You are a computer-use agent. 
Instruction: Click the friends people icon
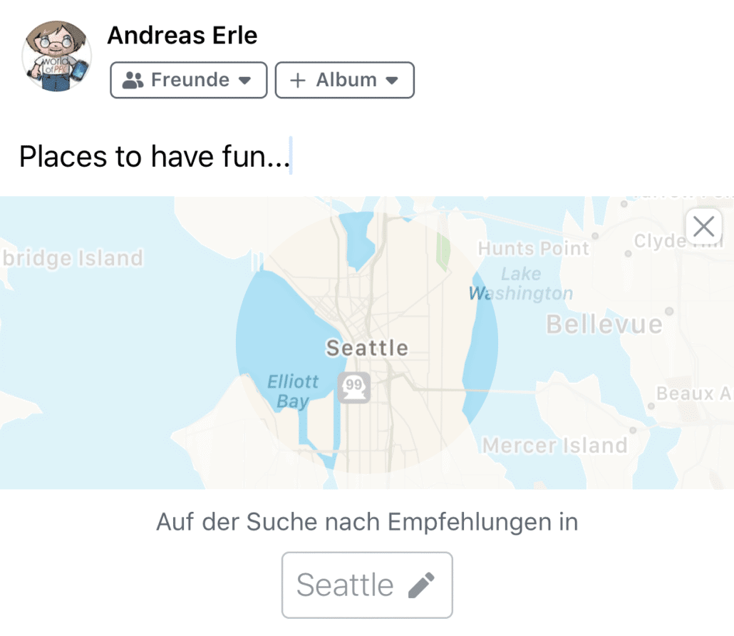click(x=133, y=81)
